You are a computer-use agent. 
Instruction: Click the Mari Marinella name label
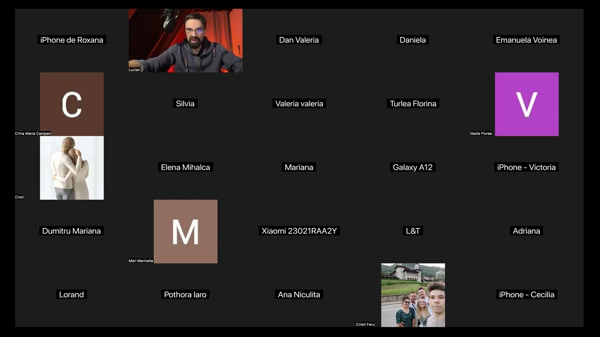[141, 261]
